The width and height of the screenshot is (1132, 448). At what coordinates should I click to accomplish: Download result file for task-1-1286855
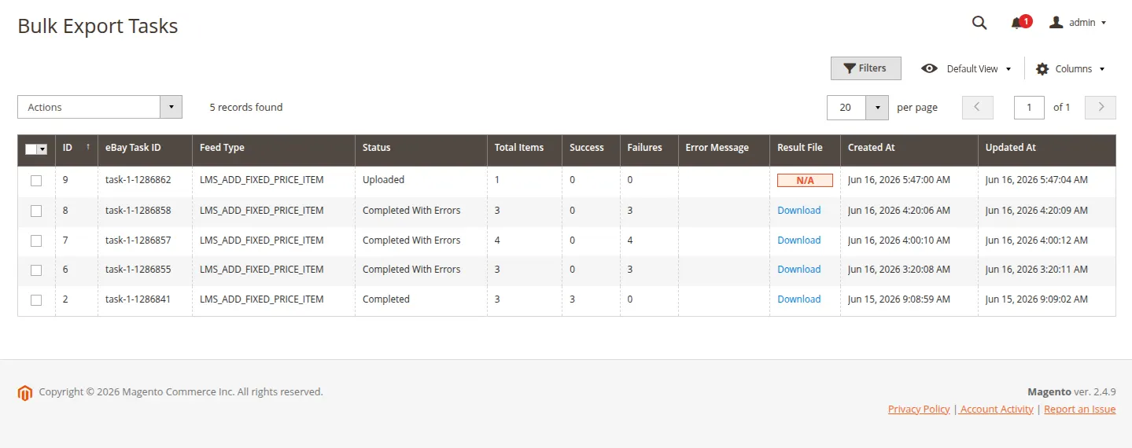[x=799, y=269]
